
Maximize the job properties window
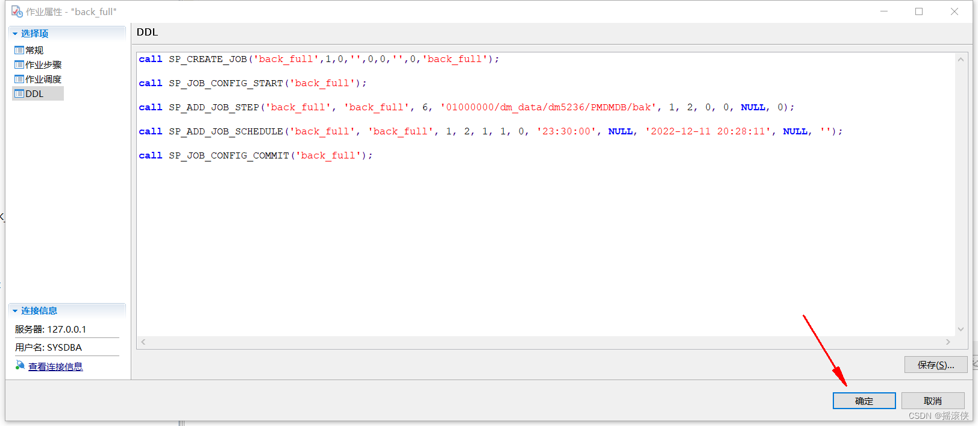[919, 11]
